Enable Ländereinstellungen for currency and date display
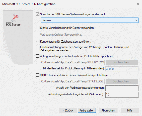This screenshot has height=116, width=142. (x=38, y=49)
